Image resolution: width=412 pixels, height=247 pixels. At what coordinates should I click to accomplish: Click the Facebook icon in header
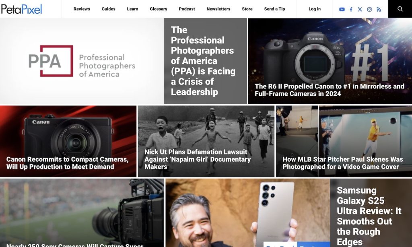(x=351, y=9)
